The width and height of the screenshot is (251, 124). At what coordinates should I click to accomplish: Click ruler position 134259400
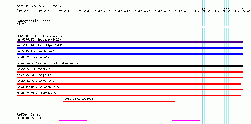(103, 11)
